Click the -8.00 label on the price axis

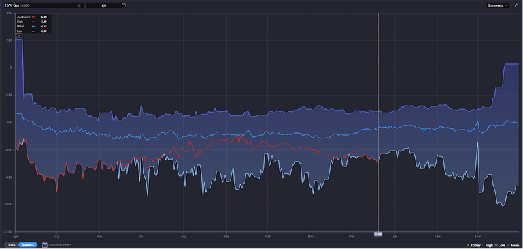pyautogui.click(x=8, y=177)
